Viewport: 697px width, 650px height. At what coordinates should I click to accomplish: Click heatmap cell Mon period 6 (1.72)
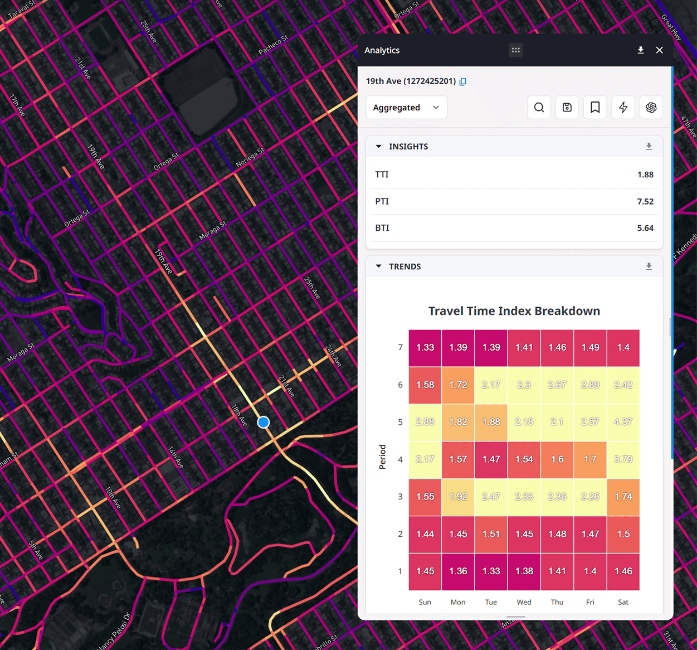[x=458, y=385]
